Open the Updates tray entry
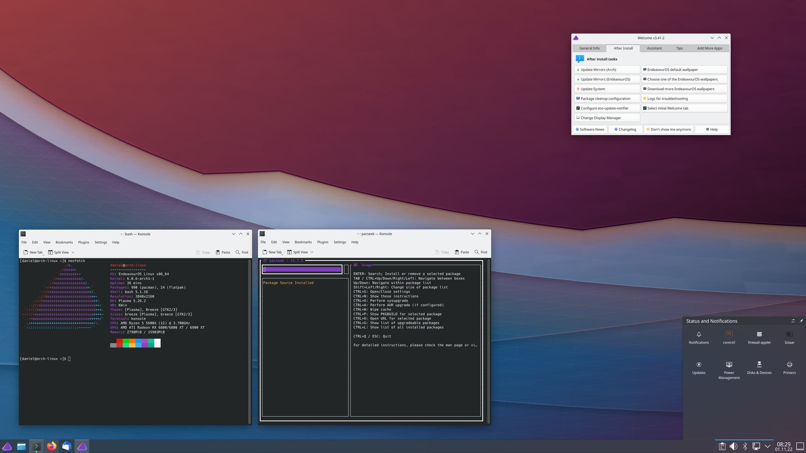 tap(699, 367)
